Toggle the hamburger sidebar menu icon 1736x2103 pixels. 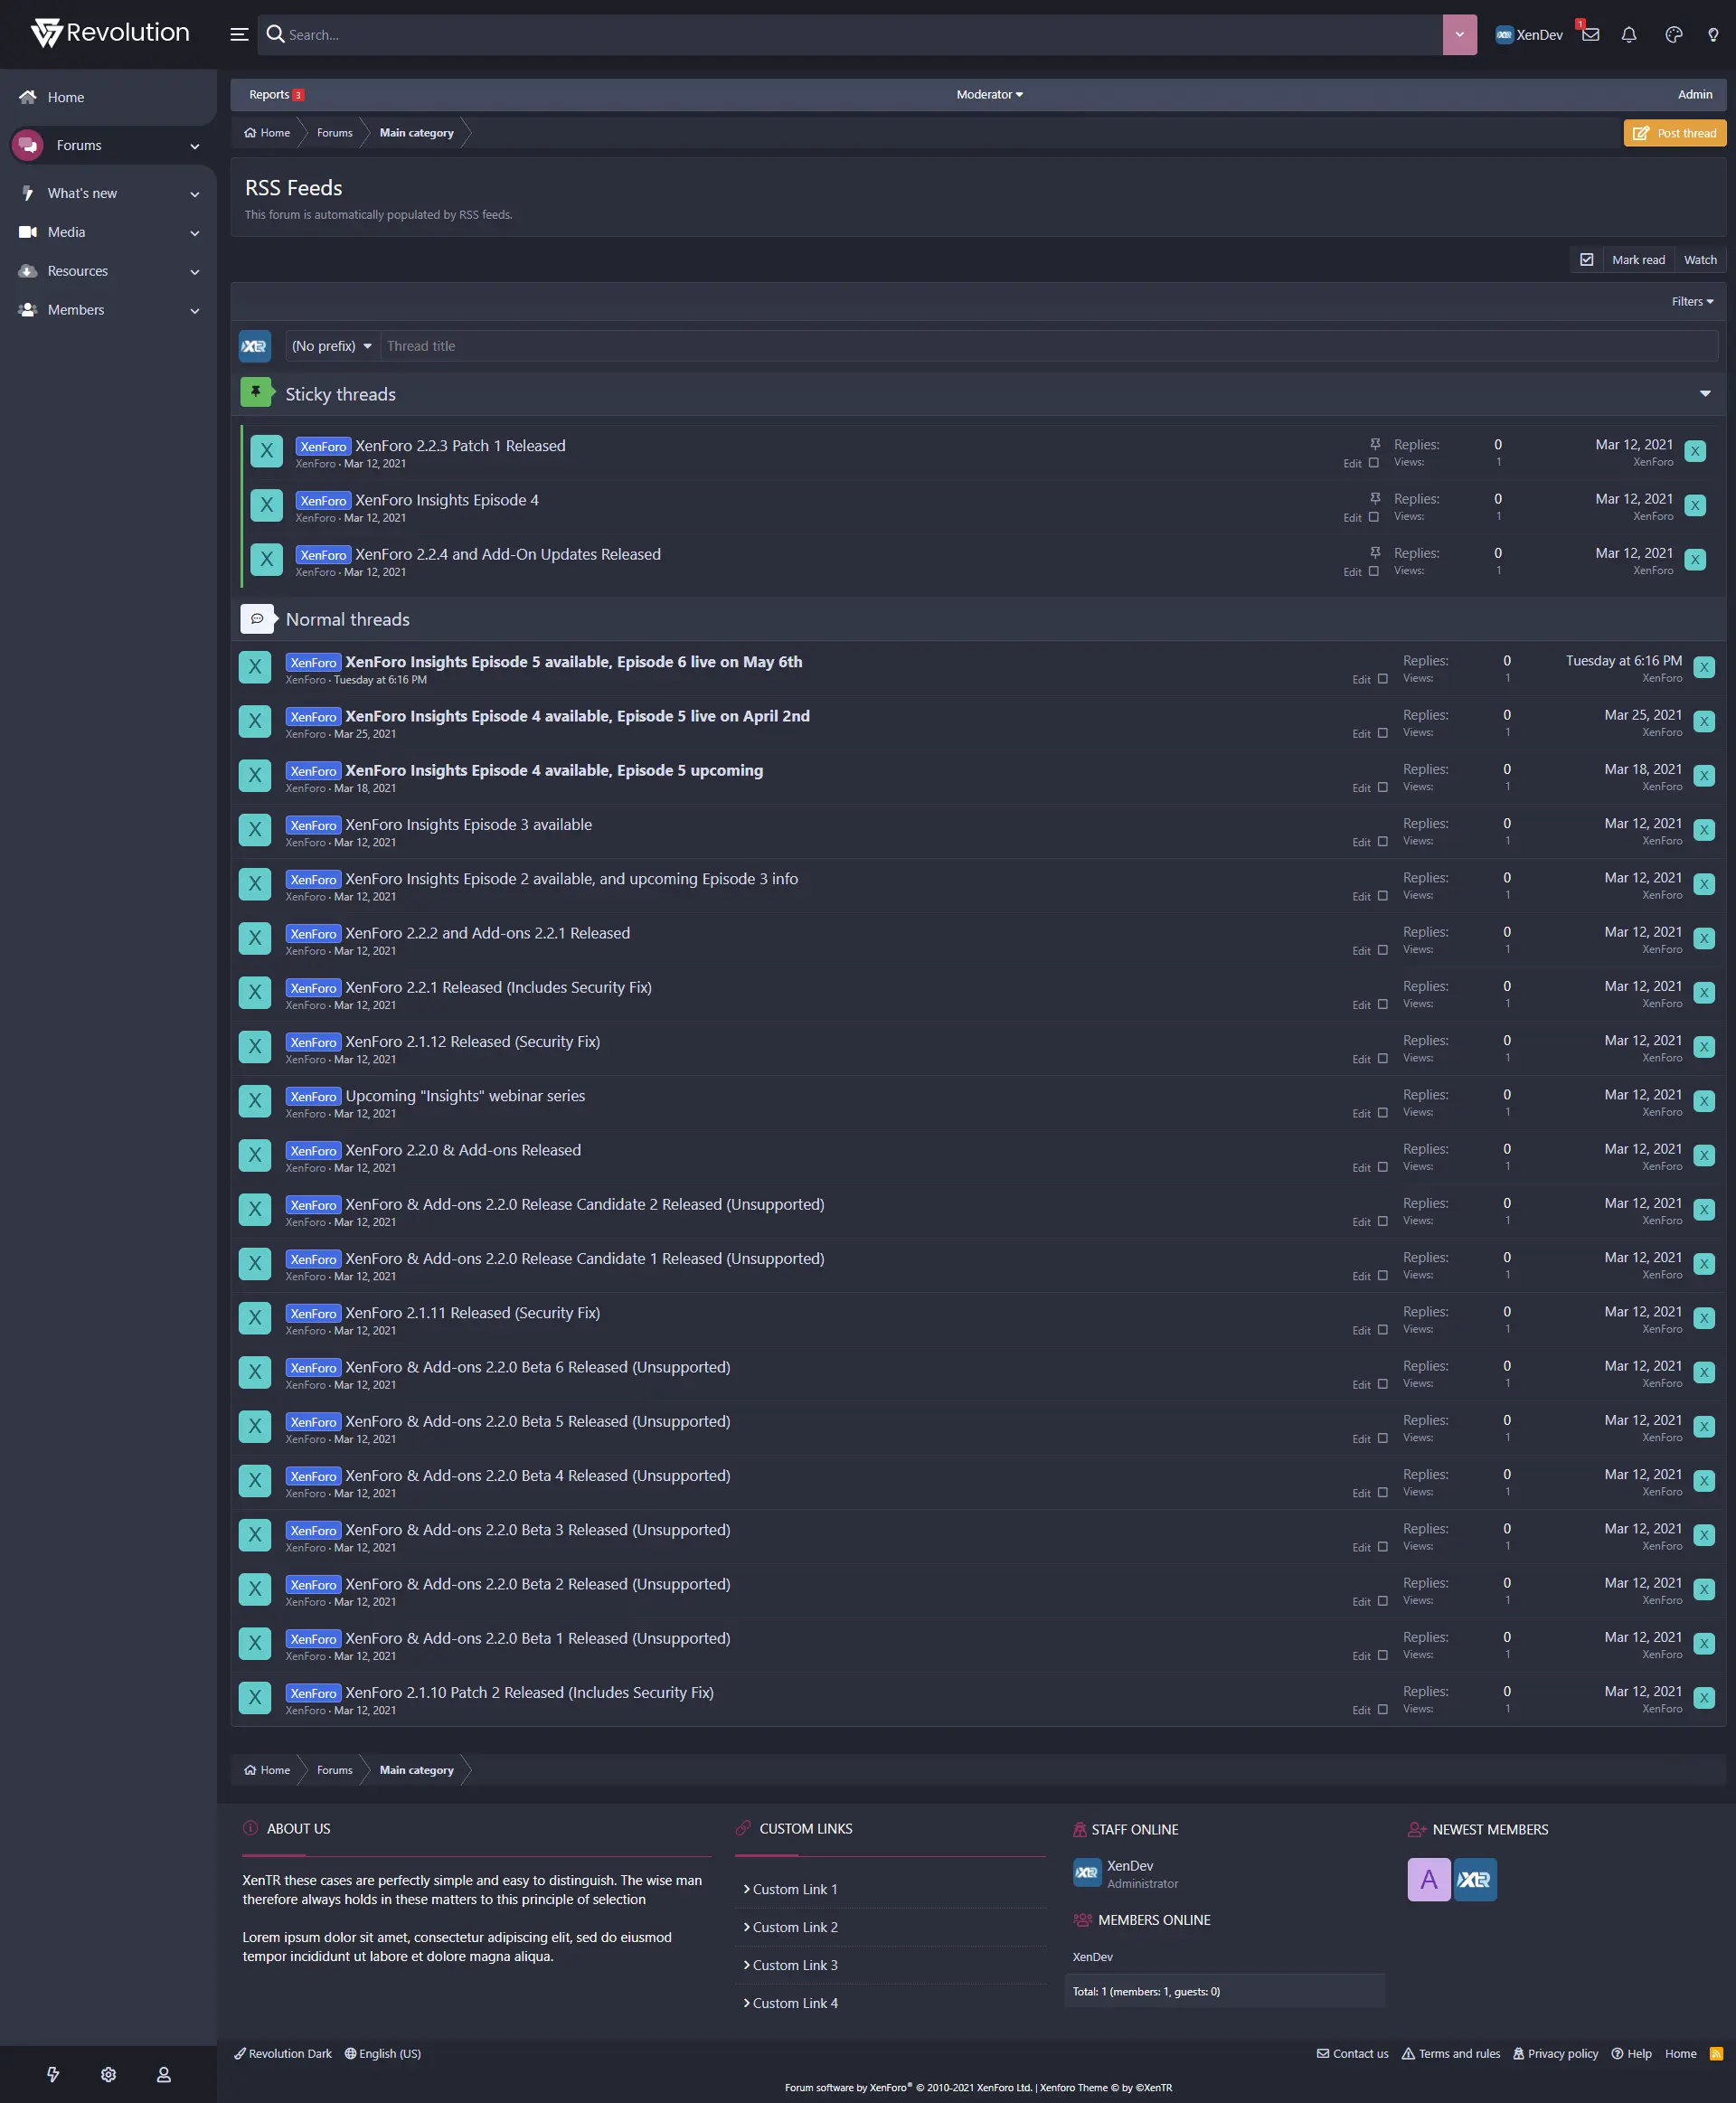click(239, 35)
